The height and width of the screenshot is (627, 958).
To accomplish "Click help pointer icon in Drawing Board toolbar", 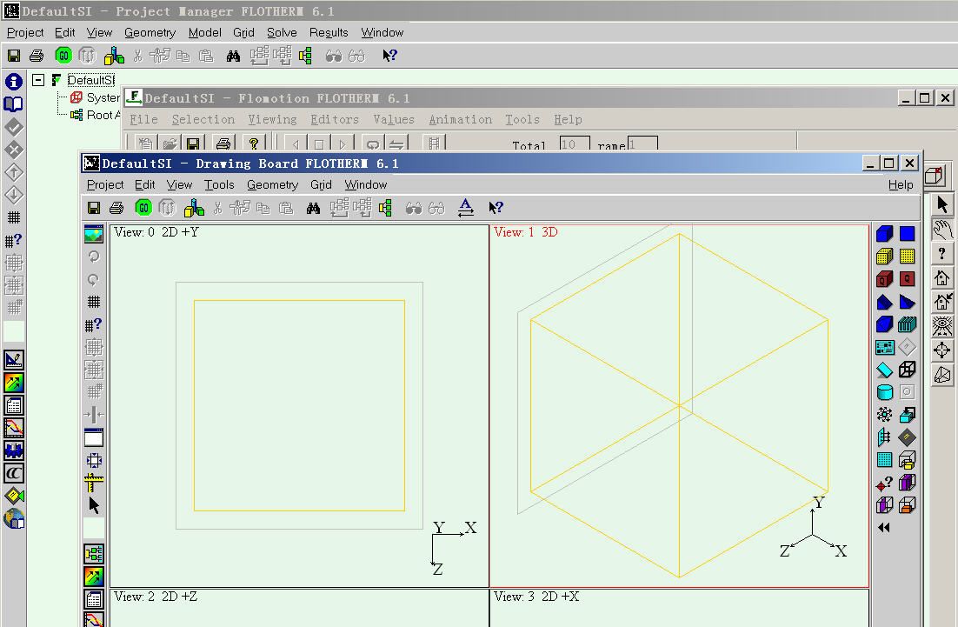I will (x=496, y=208).
